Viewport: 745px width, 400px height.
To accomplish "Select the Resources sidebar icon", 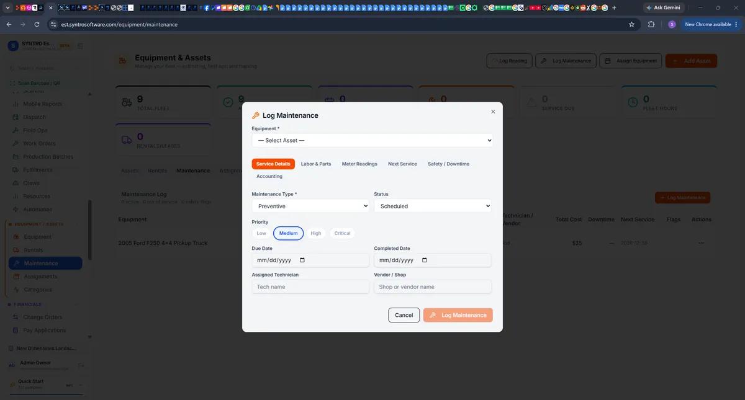I will (16, 196).
